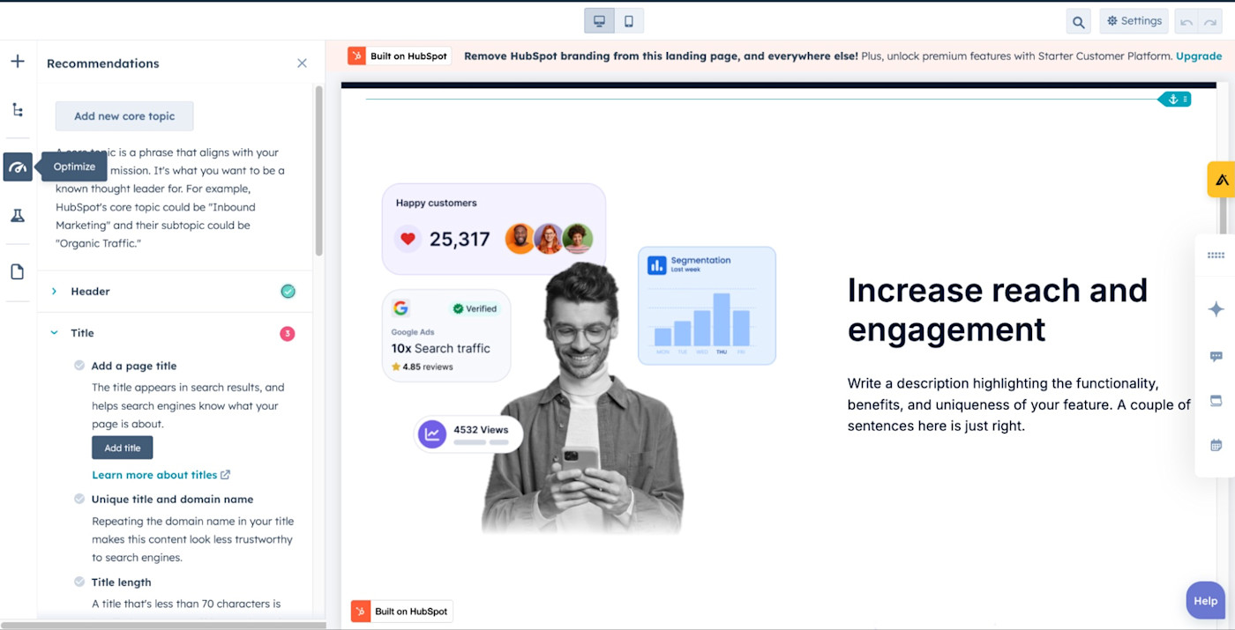Close the Recommendations panel
Viewport: 1235px width, 630px height.
(302, 63)
